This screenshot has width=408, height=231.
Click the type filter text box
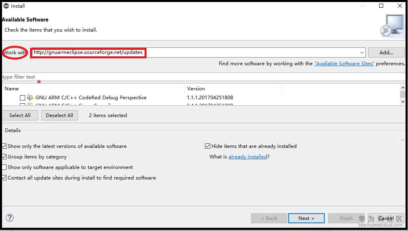tap(203, 77)
